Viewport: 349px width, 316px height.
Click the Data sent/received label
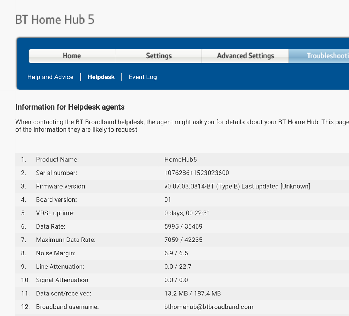point(64,293)
